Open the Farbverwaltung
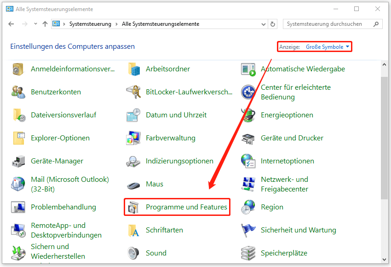The width and height of the screenshot is (391, 267). [x=172, y=138]
